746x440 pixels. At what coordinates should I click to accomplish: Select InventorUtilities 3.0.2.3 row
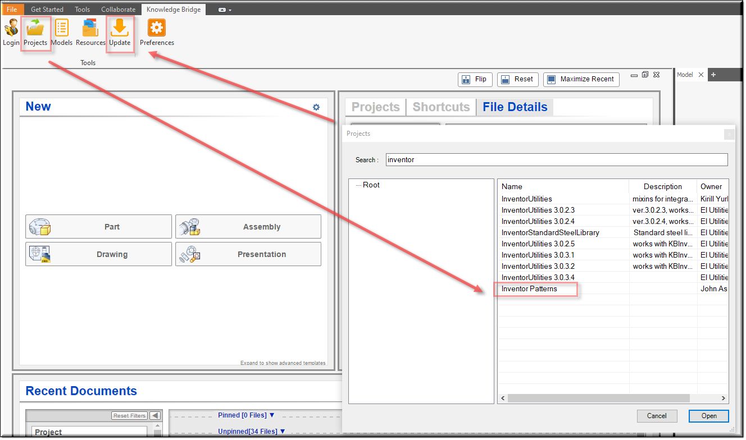[613, 210]
